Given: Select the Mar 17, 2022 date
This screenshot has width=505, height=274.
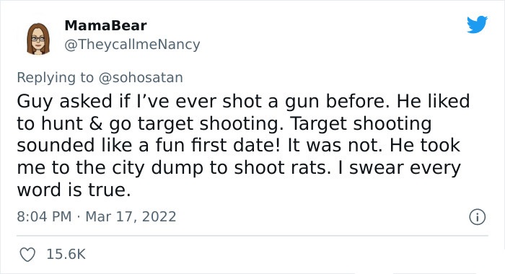Looking at the screenshot, I should tap(131, 217).
